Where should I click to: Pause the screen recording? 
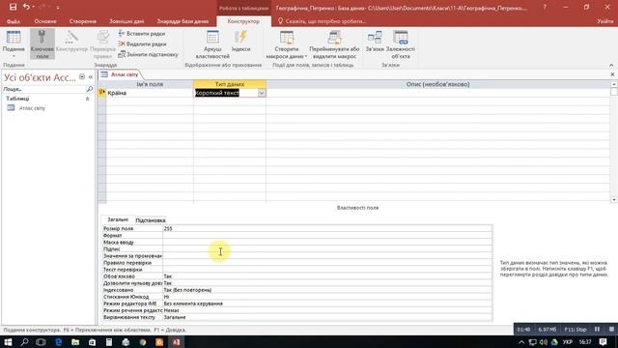coord(597,329)
